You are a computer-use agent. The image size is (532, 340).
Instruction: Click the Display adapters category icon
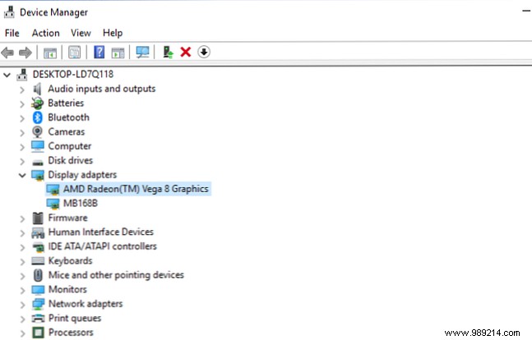[x=38, y=175]
